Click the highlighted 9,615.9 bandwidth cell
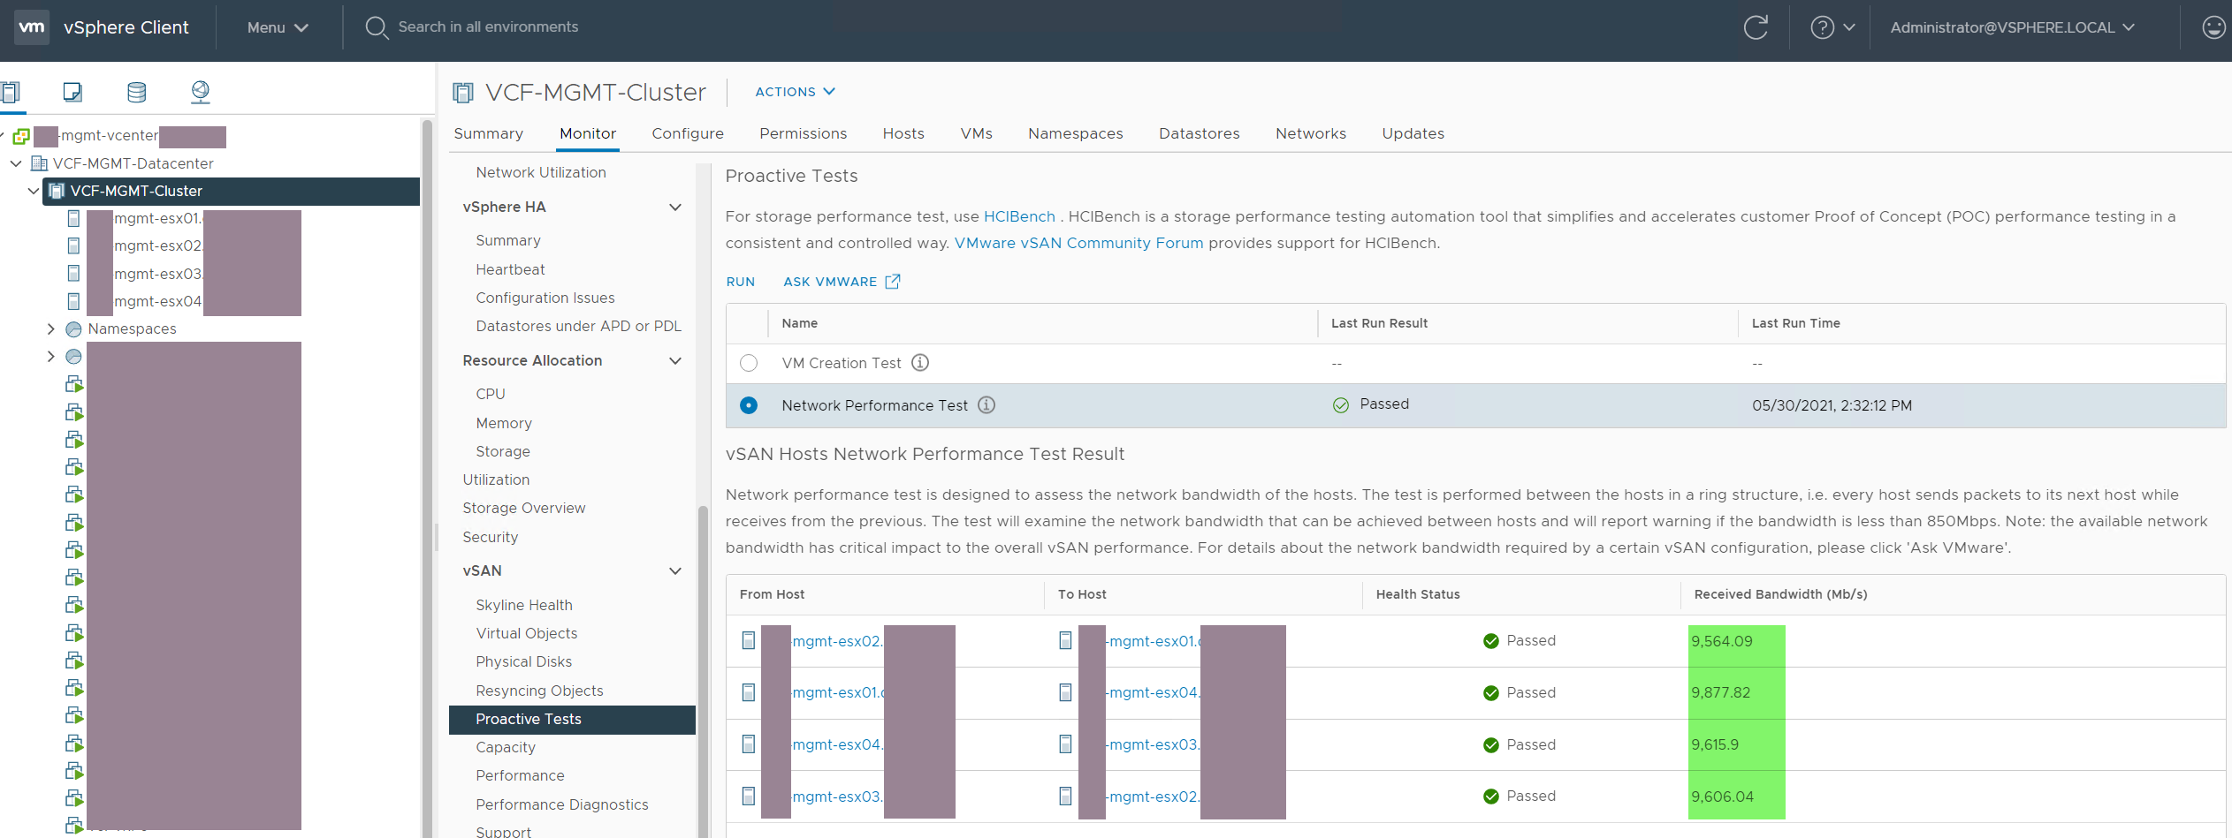The image size is (2232, 838). pyautogui.click(x=1736, y=744)
